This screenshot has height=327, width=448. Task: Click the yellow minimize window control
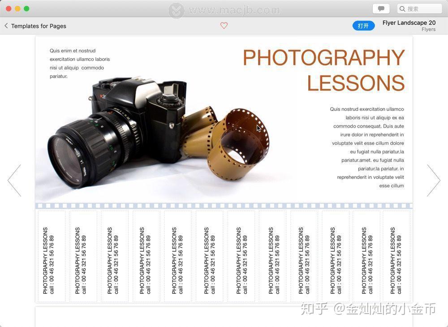pyautogui.click(x=18, y=9)
